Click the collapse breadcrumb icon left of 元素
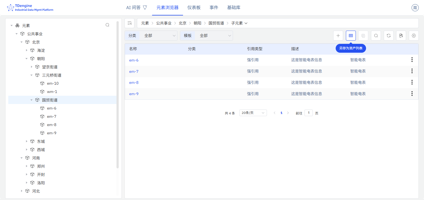 click(129, 23)
